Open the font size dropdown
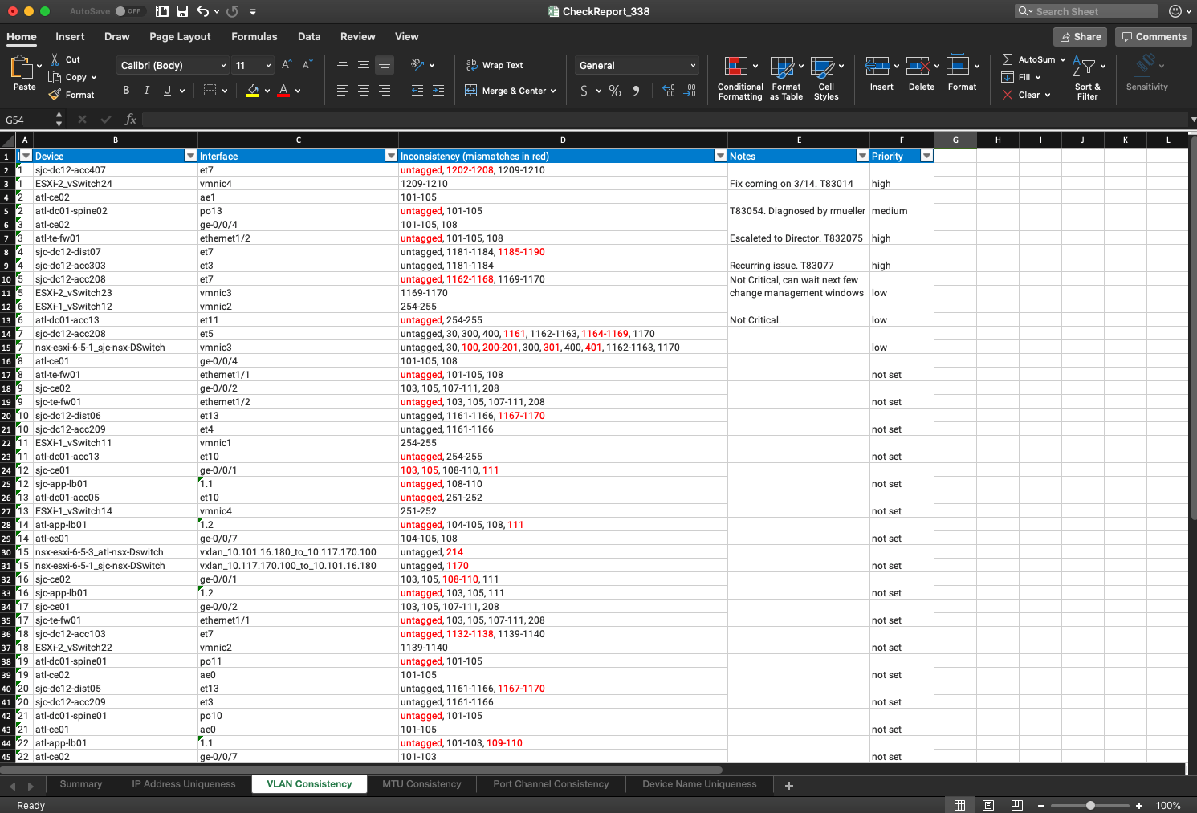Viewport: 1197px width, 813px height. coord(267,65)
